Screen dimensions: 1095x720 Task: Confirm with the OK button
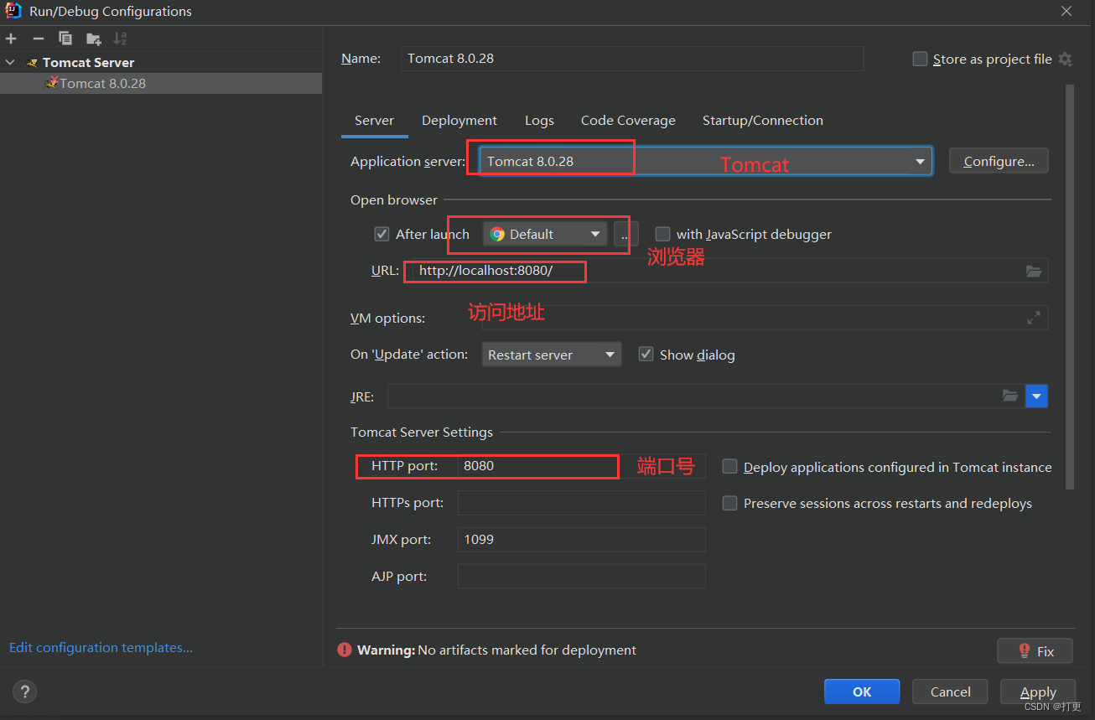pyautogui.click(x=862, y=692)
